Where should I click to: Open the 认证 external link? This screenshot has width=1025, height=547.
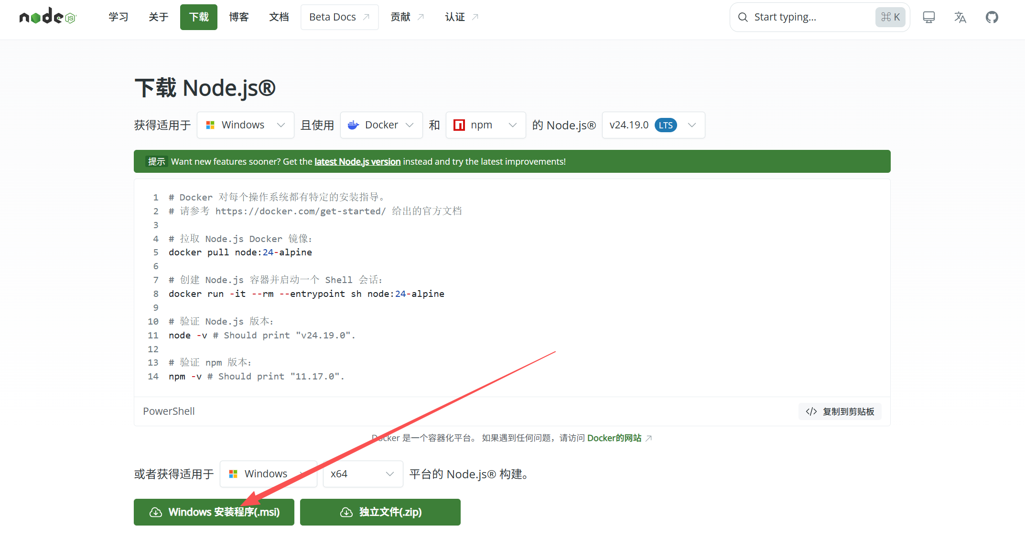coord(462,17)
